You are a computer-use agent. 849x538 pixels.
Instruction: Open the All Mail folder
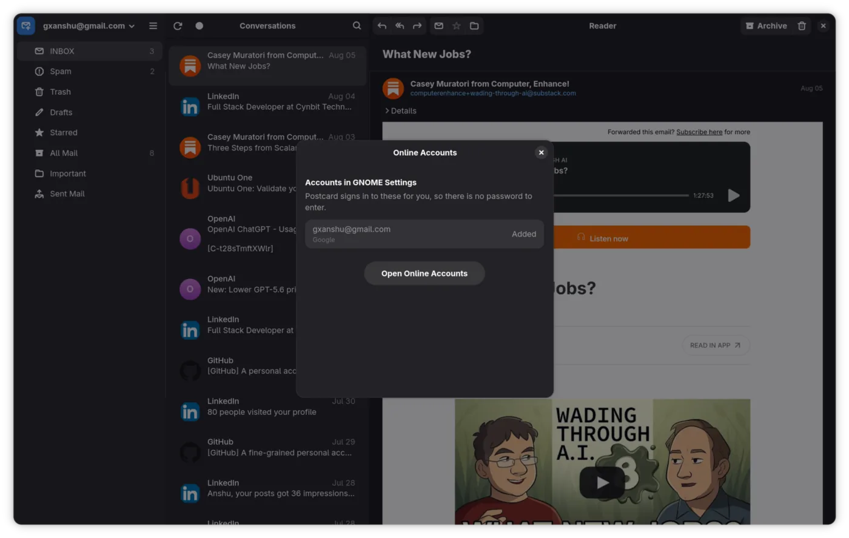pyautogui.click(x=90, y=153)
